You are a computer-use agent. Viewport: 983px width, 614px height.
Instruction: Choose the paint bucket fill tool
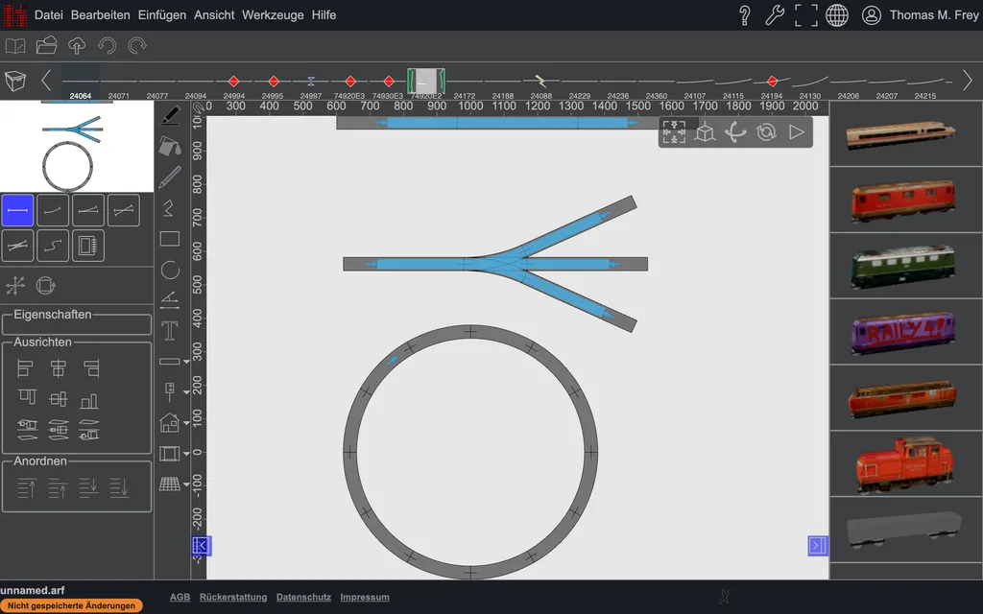170,146
